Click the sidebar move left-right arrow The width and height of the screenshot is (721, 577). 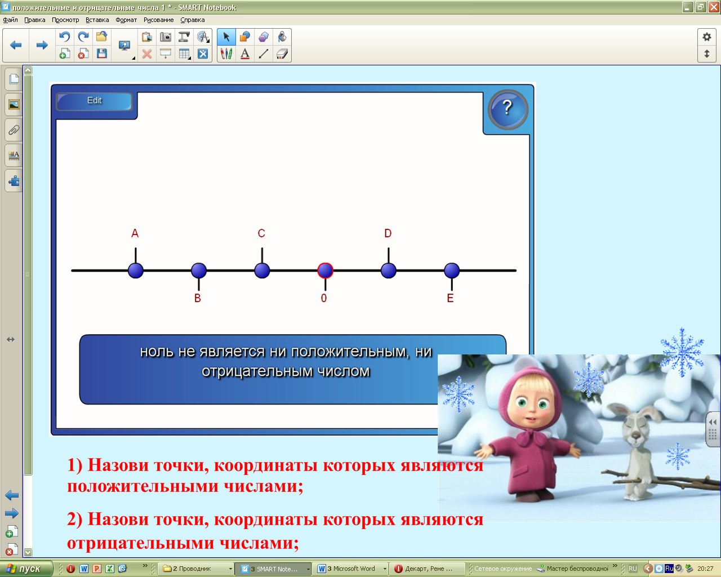click(x=11, y=339)
